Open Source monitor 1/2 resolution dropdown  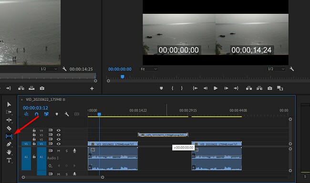49,69
